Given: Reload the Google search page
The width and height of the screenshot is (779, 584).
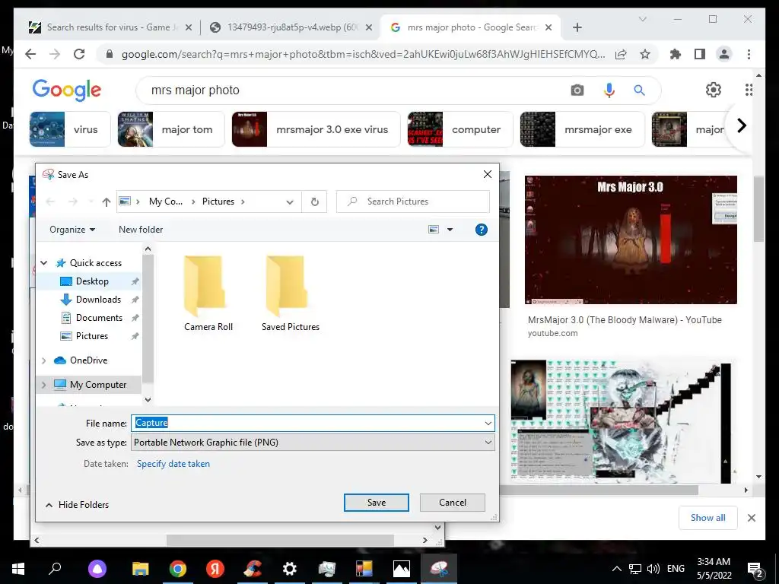Looking at the screenshot, I should (79, 54).
